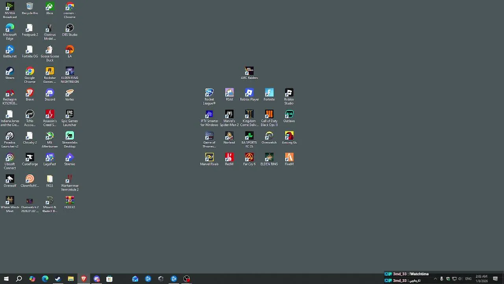Select the Stremio desktop shortcut
Viewport: 504px width, 284px height.
pos(70,160)
